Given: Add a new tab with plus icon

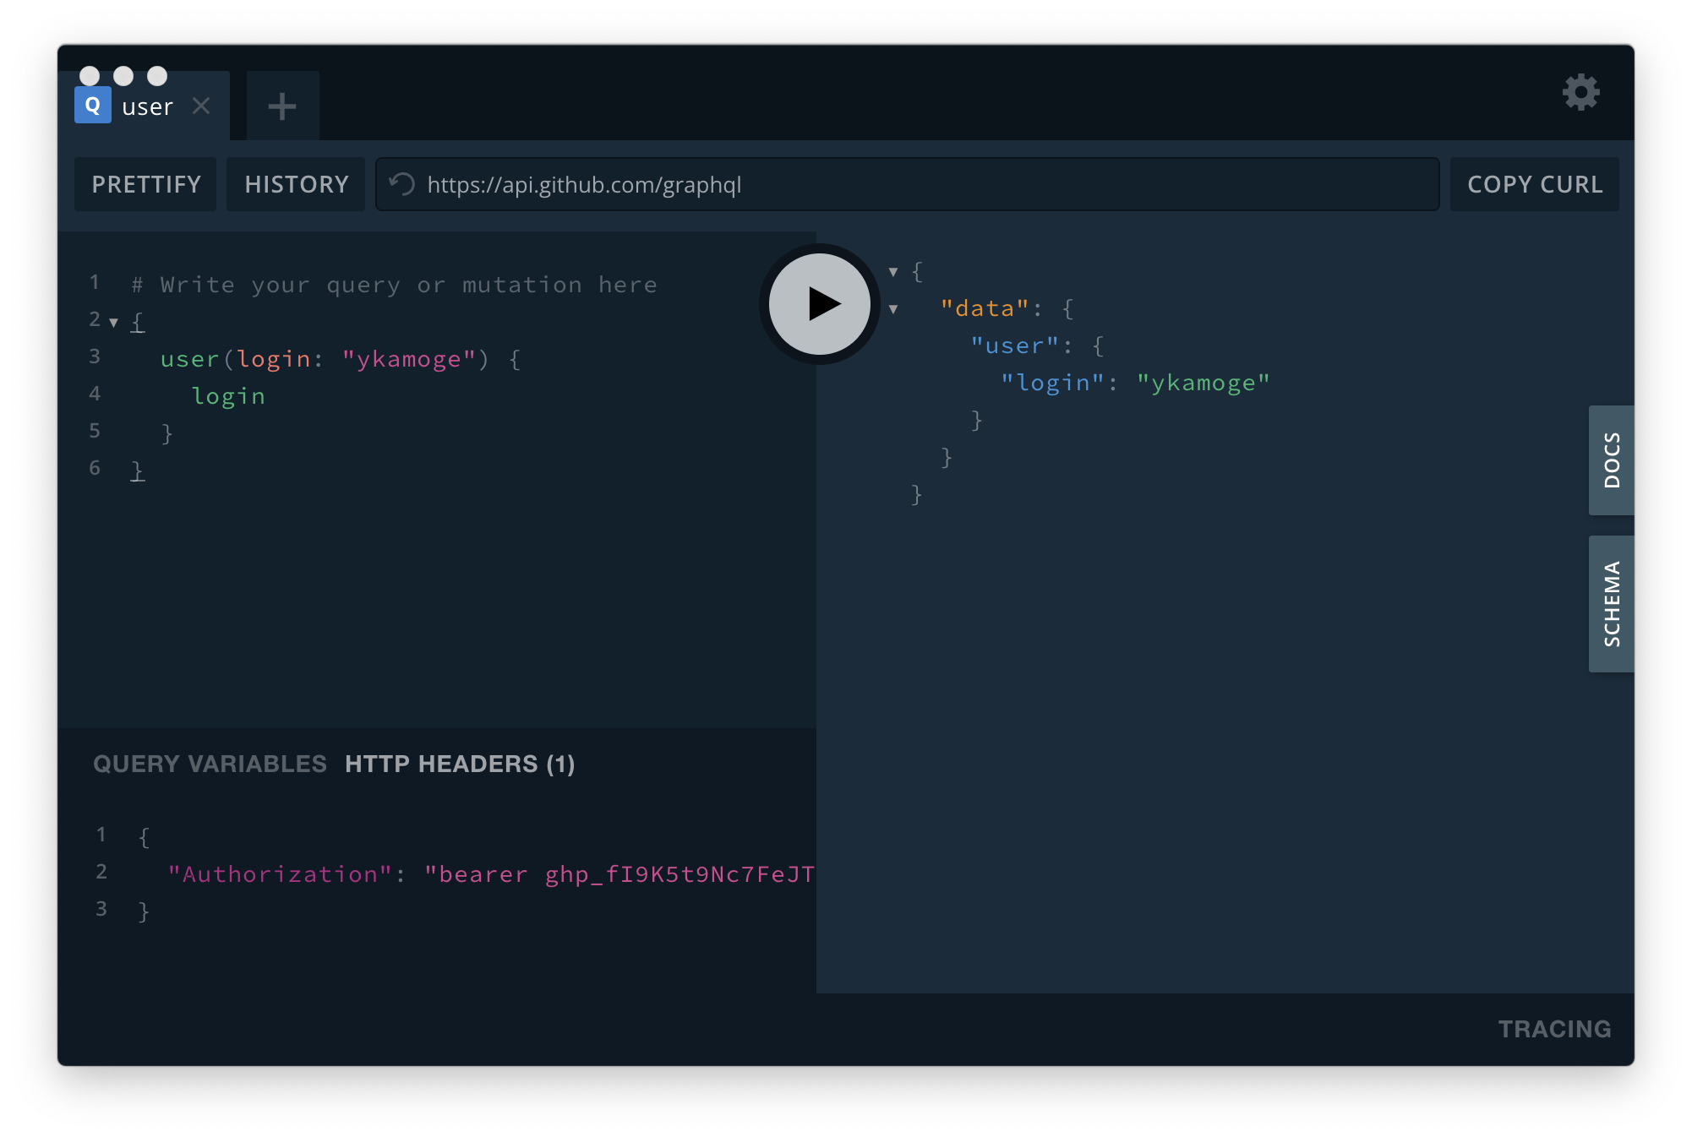Looking at the screenshot, I should tap(282, 106).
